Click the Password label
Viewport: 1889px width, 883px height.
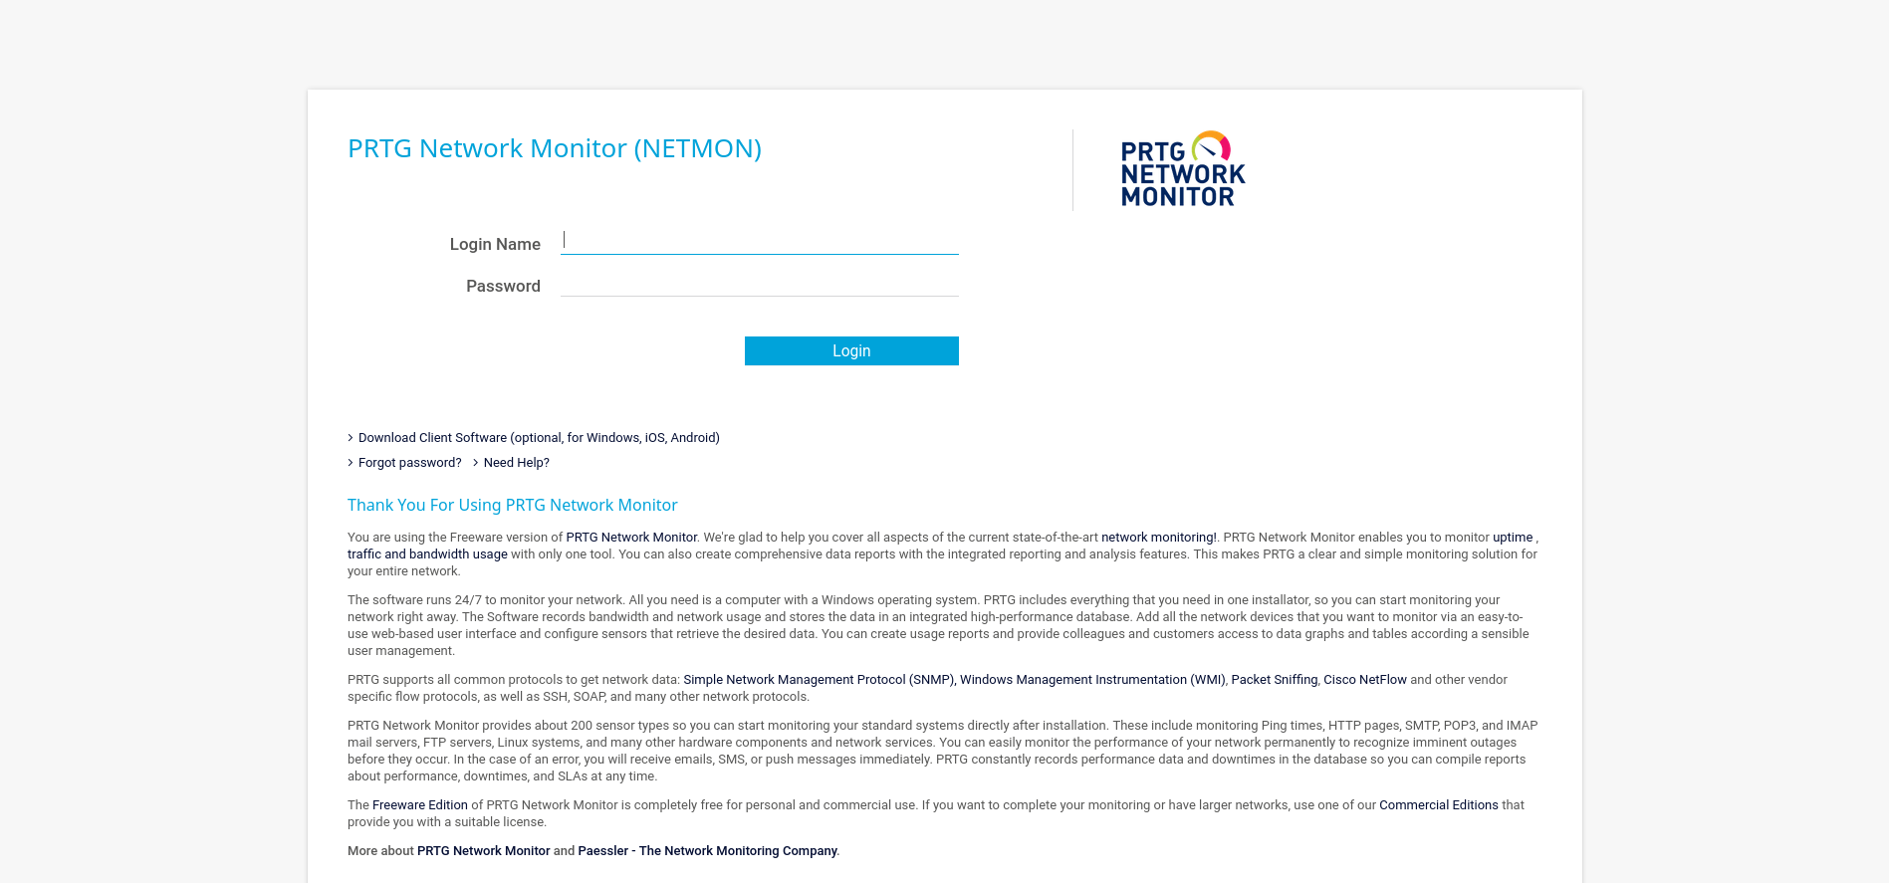(503, 286)
